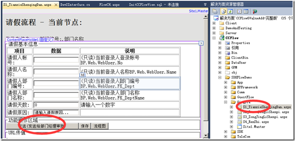Image resolution: width=295 pixels, height=141 pixels.
Task: Click the ContentPlaceHolder1 (自定义) label
Action: (30, 40)
